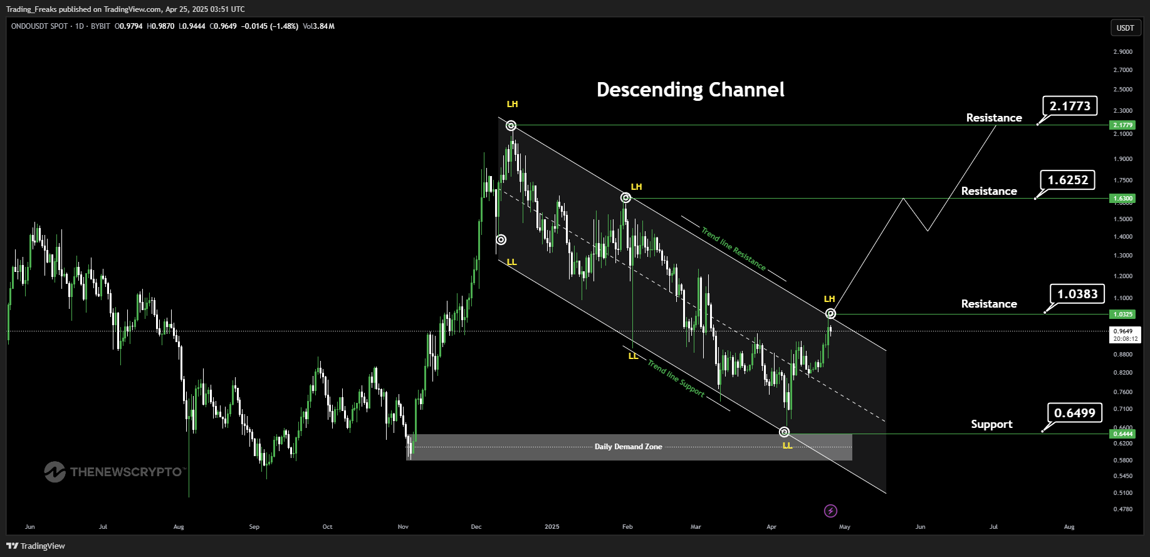Viewport: 1150px width, 557px height.
Task: Select the 0.6499 price callout box
Action: 1075,413
